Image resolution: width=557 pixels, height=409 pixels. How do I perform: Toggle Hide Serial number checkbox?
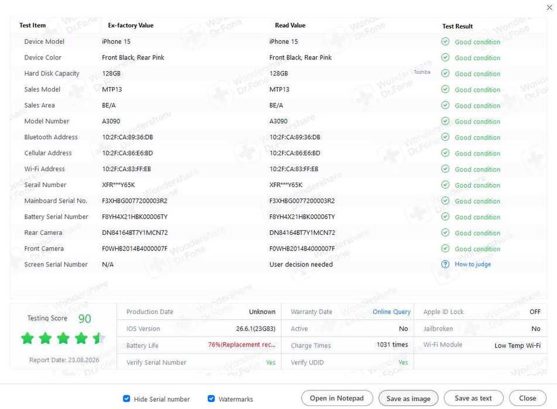point(126,398)
